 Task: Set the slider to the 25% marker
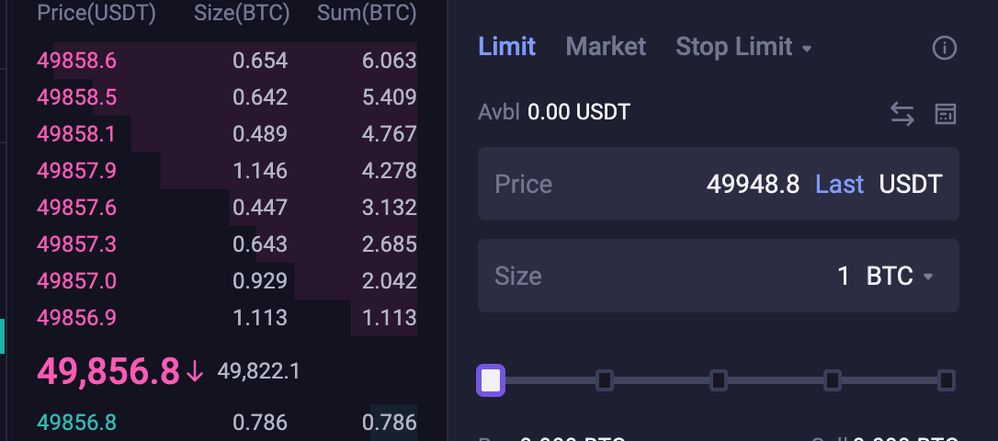605,380
